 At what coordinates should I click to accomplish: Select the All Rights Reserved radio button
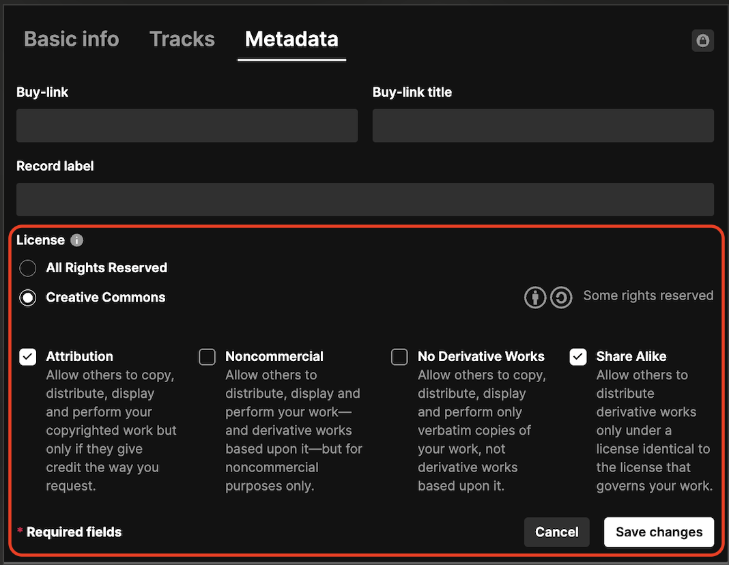[28, 268]
